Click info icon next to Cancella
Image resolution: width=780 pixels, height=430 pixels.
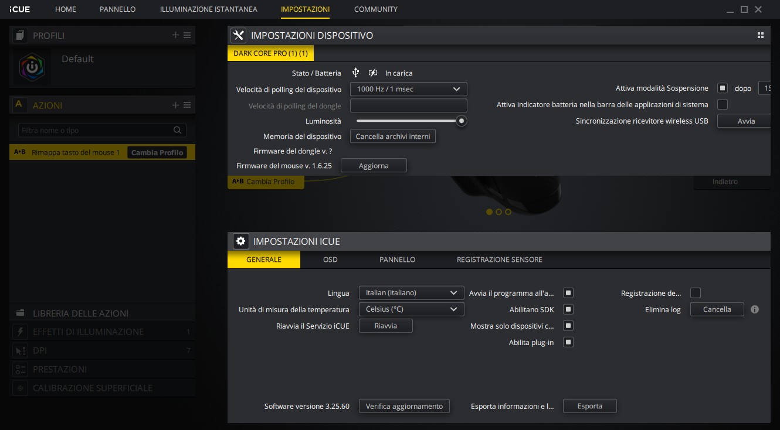(x=755, y=309)
